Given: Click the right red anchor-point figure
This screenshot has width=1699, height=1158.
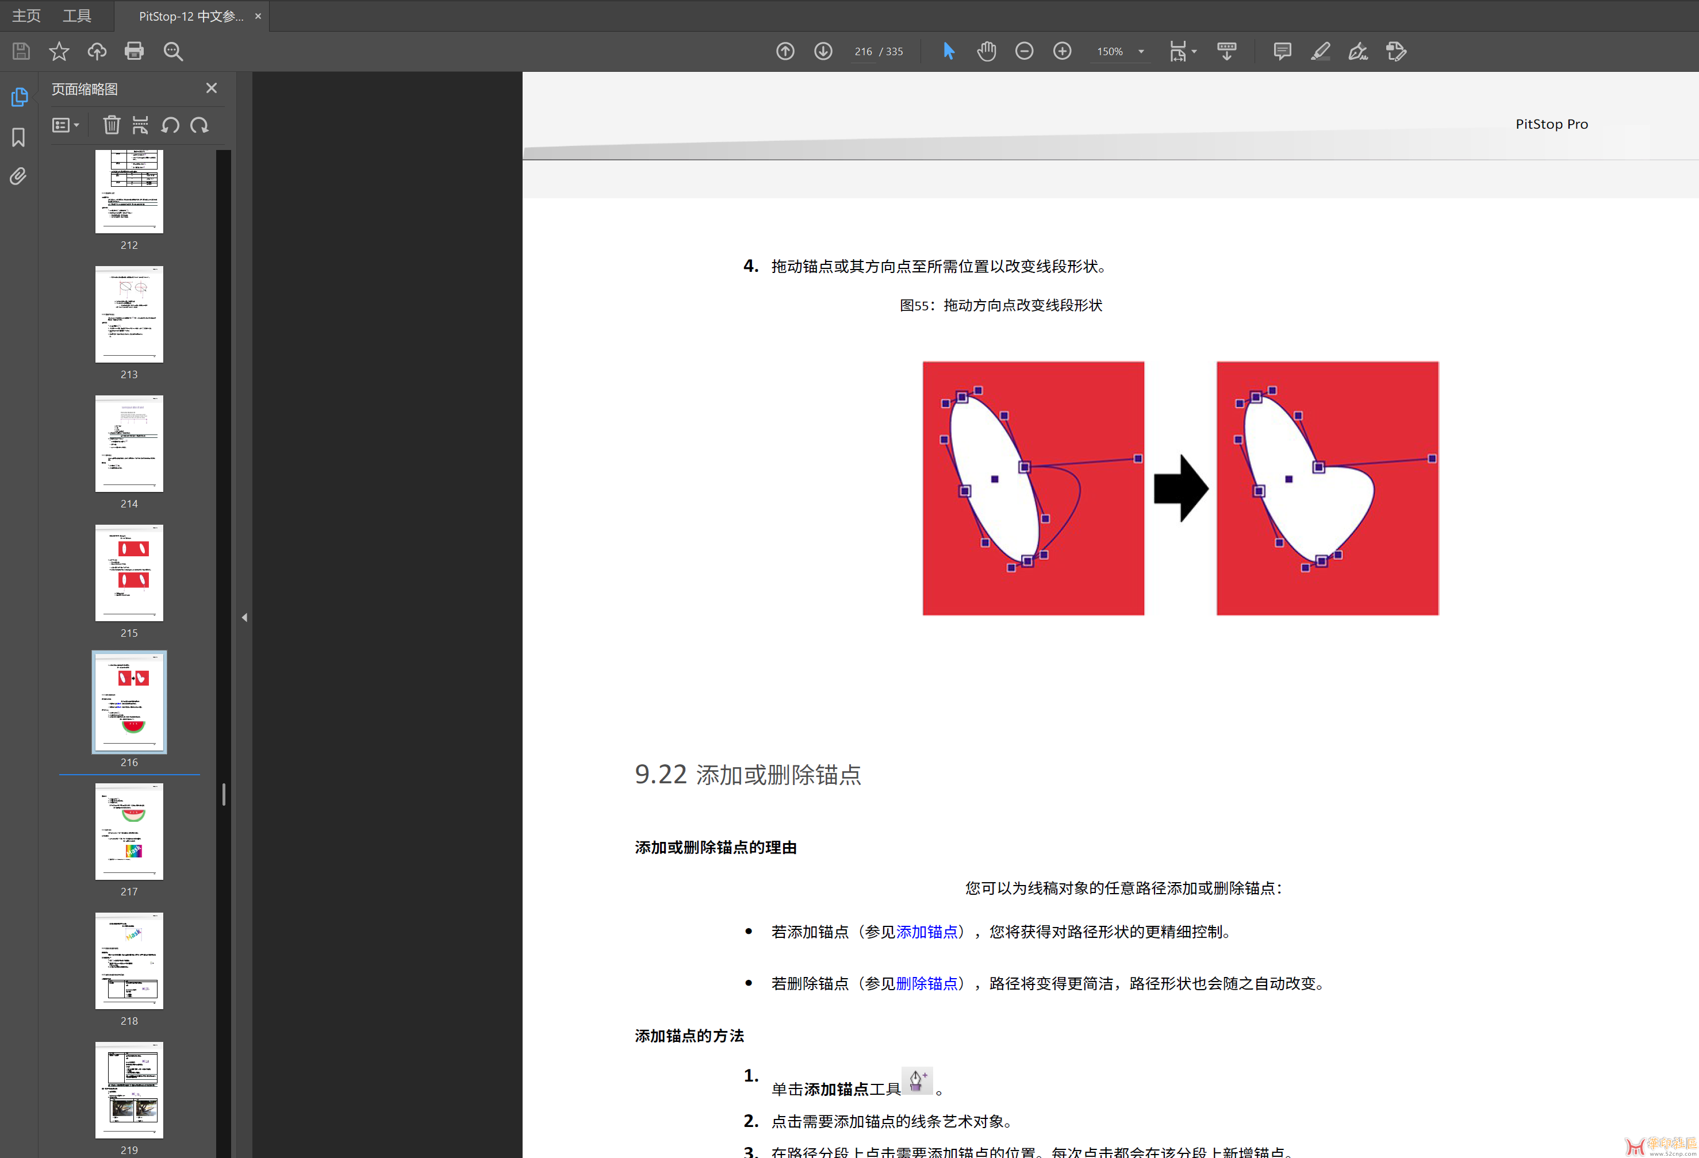Looking at the screenshot, I should 1327,488.
